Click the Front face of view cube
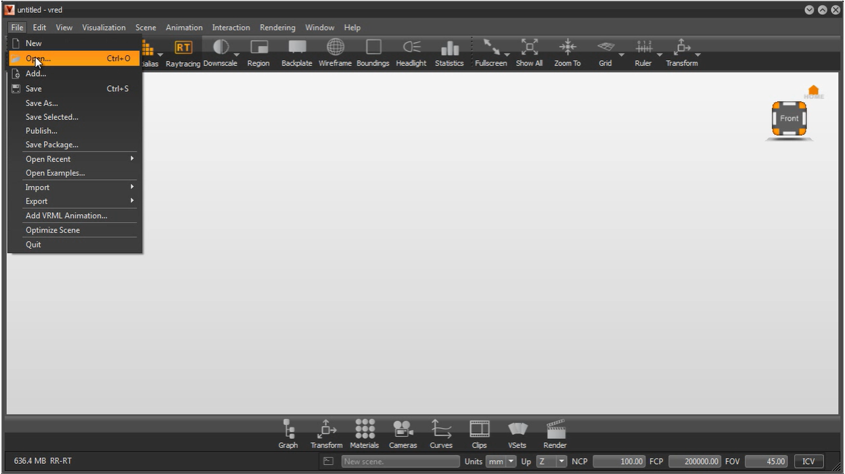 pyautogui.click(x=790, y=118)
